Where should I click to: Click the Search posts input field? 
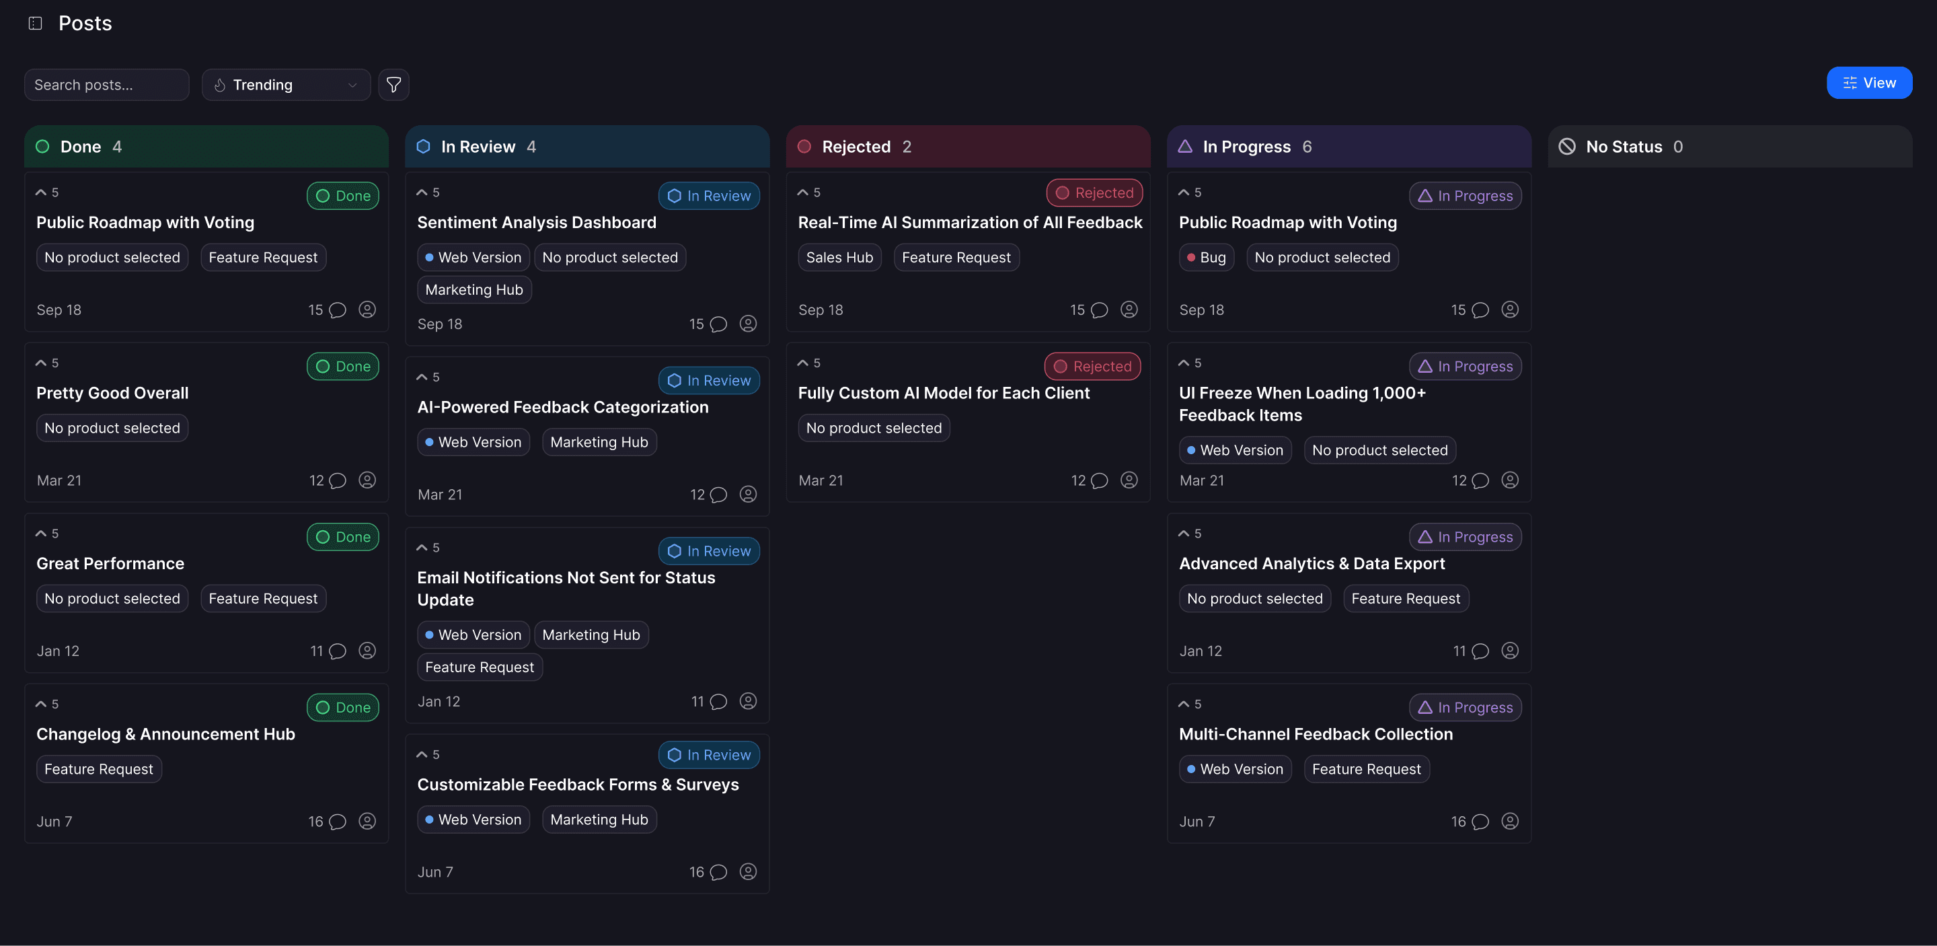click(x=106, y=85)
